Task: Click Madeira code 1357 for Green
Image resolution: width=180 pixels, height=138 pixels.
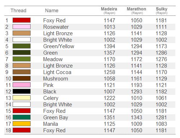Action: 109,53
